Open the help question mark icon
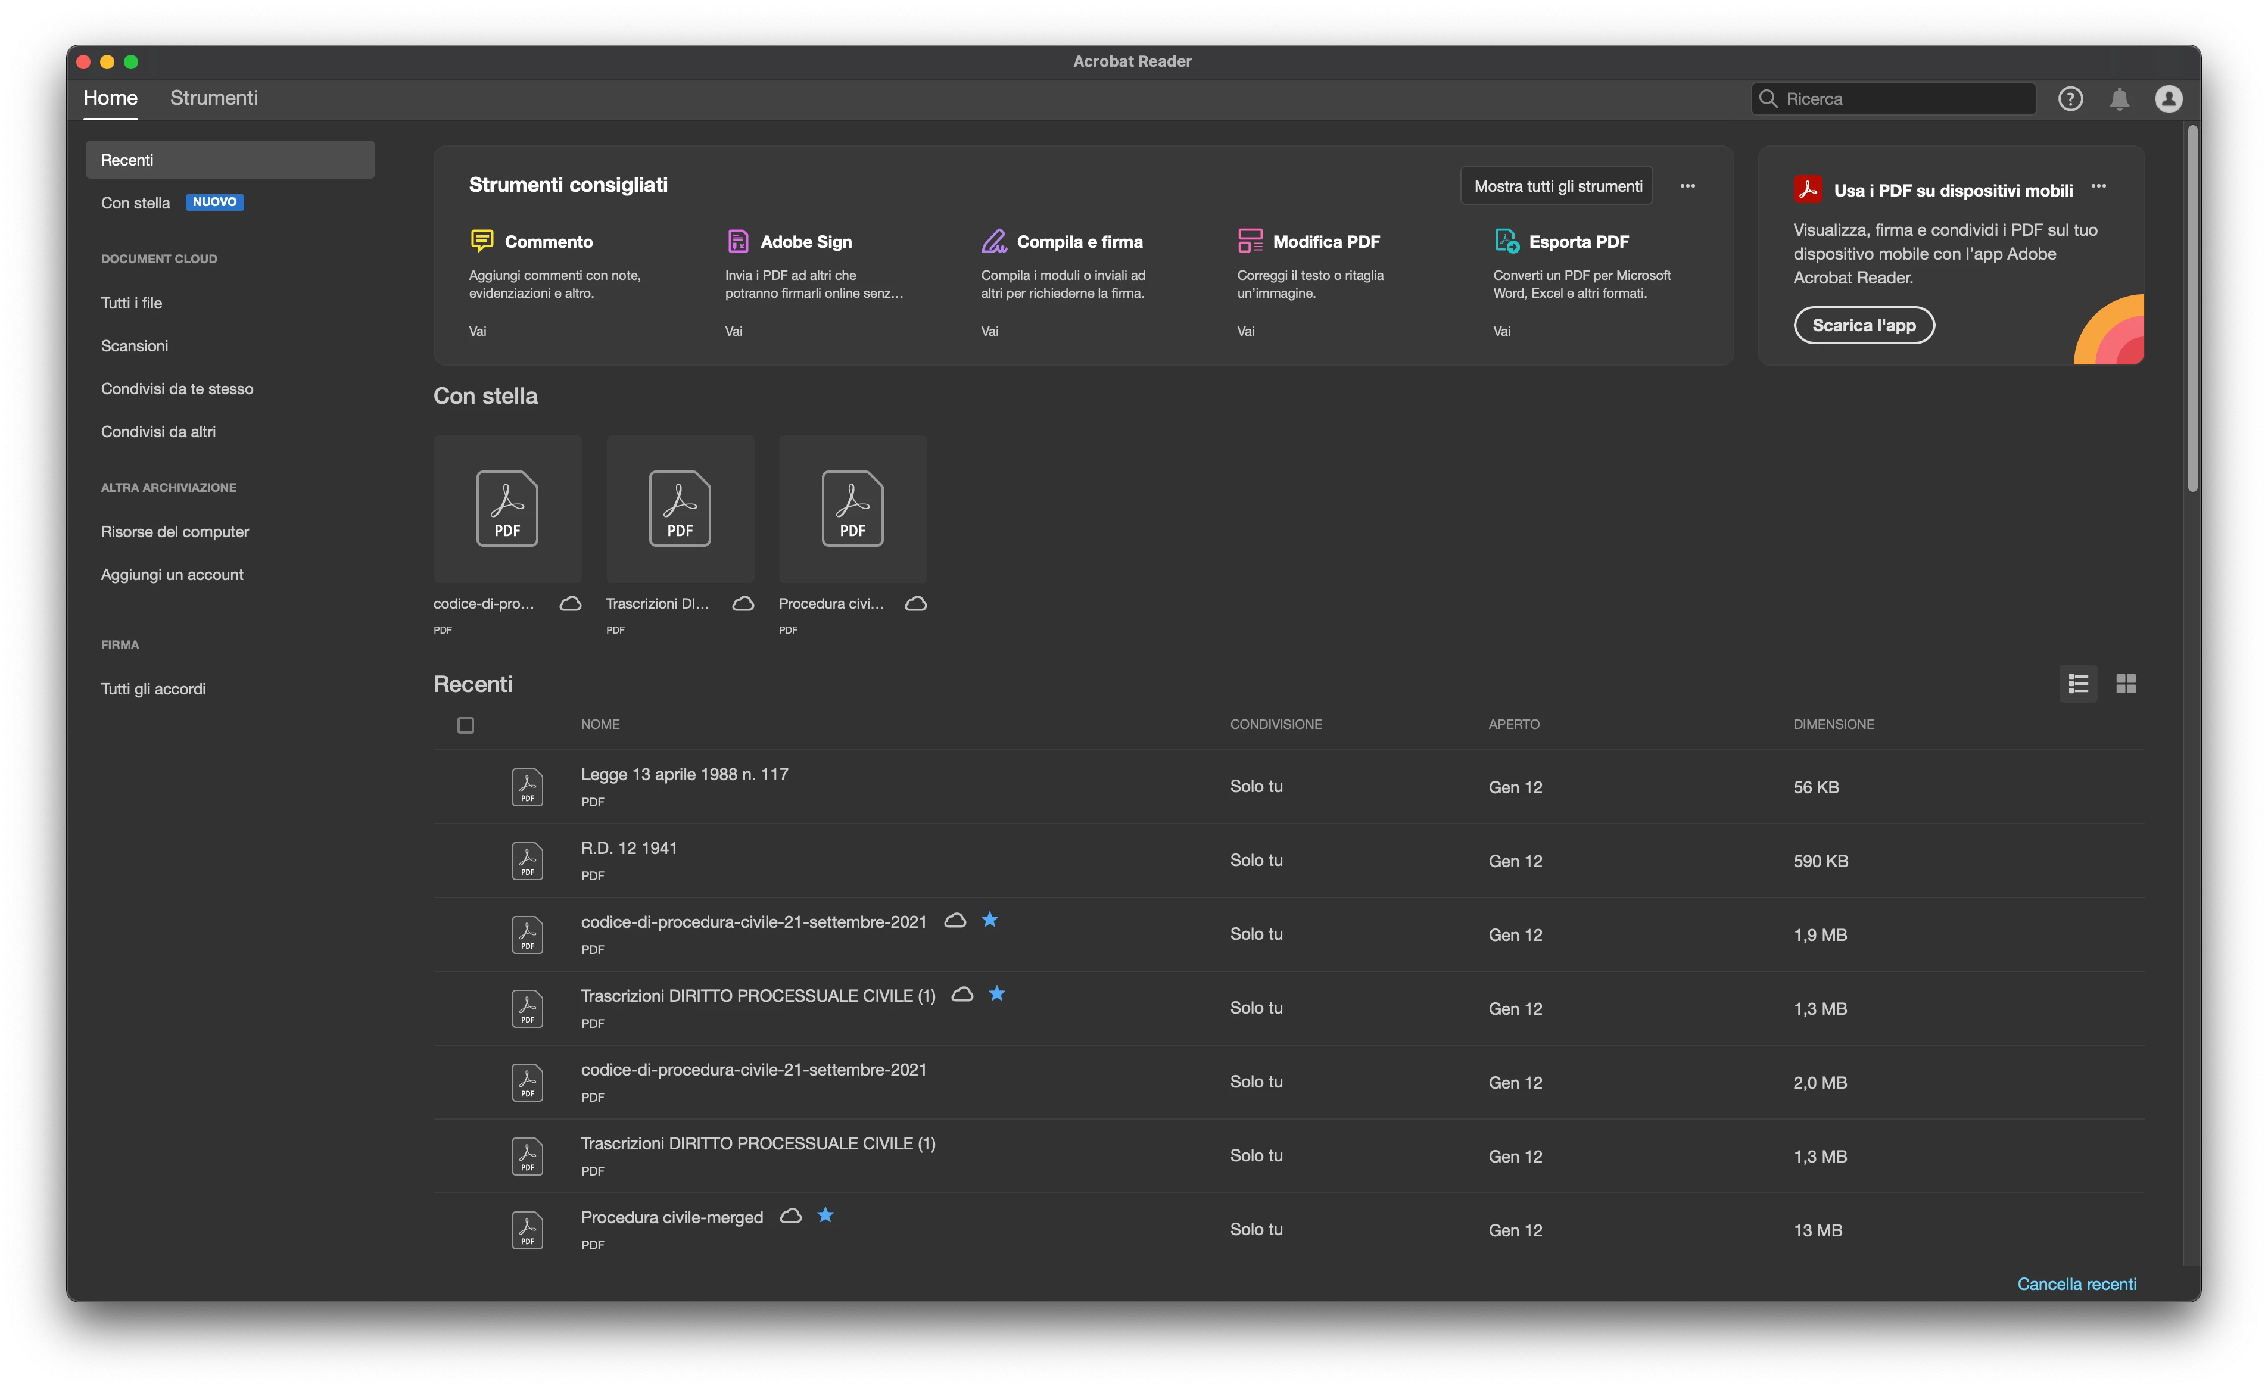The height and width of the screenshot is (1390, 2268). (2070, 98)
